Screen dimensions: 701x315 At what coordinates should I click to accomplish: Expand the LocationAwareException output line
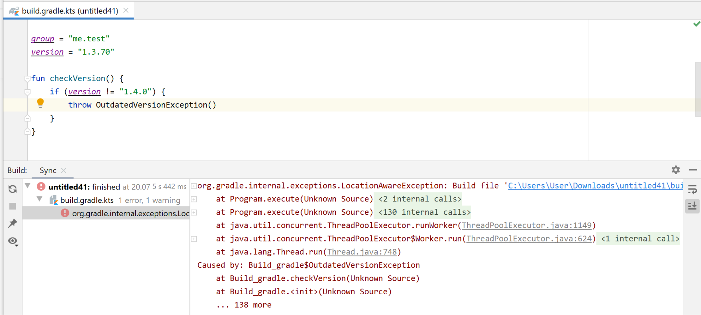coord(194,186)
